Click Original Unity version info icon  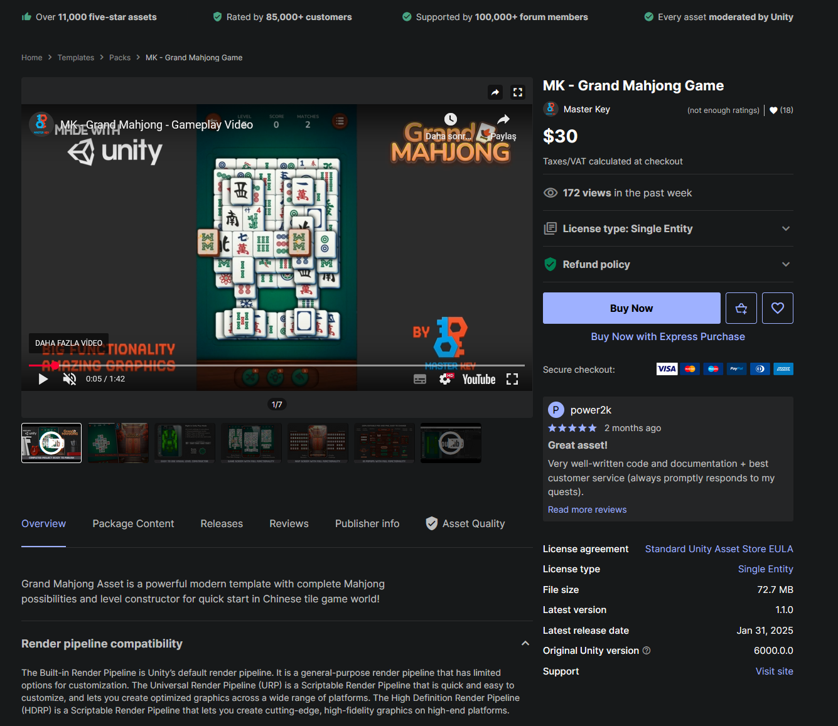tap(647, 651)
